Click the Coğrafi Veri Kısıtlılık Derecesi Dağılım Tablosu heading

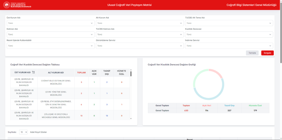point(35,64)
